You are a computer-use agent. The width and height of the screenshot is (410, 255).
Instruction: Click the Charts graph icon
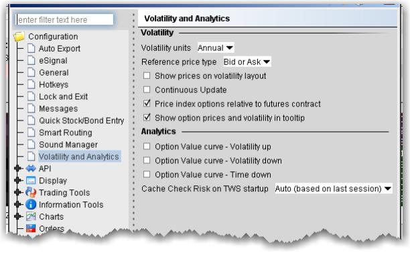pos(31,217)
